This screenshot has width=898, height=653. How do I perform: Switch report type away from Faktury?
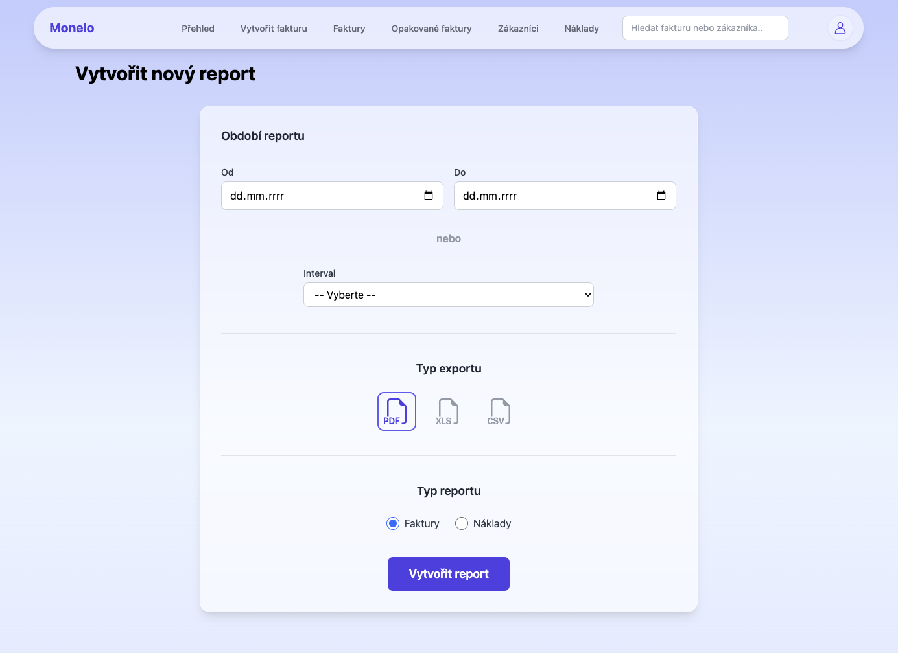461,523
